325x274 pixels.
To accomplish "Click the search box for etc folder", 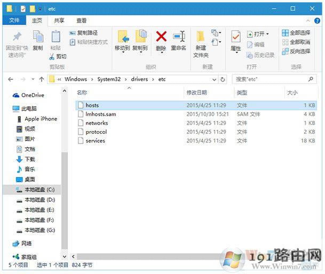I will pos(272,79).
